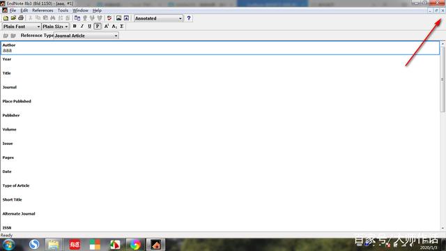Go to the next reference arrow icon
The width and height of the screenshot is (446, 251).
point(13,36)
